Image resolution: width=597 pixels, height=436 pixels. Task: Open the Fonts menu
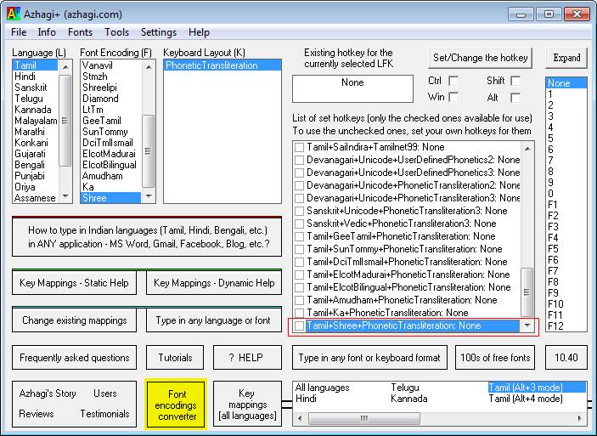pos(80,32)
